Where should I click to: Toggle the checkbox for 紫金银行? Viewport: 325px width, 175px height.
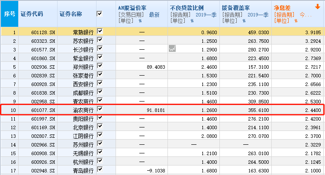(100, 57)
